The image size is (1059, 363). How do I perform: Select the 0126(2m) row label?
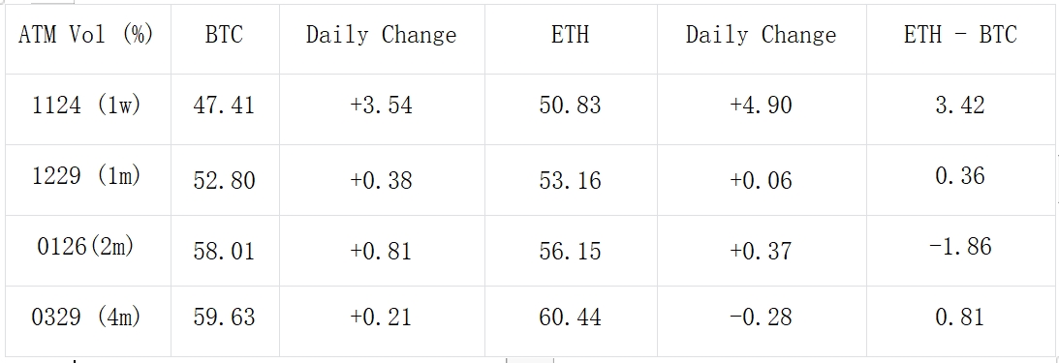[x=88, y=251]
